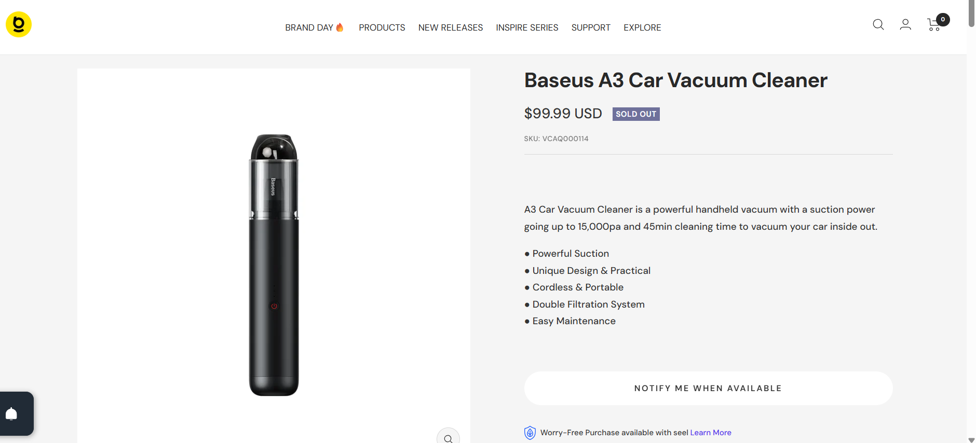Image resolution: width=976 pixels, height=443 pixels.
Task: Open the SUPPORT menu
Action: (x=591, y=27)
